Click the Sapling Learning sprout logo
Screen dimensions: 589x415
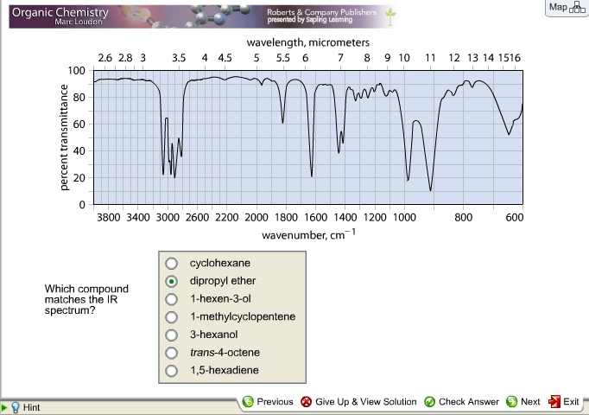click(390, 17)
